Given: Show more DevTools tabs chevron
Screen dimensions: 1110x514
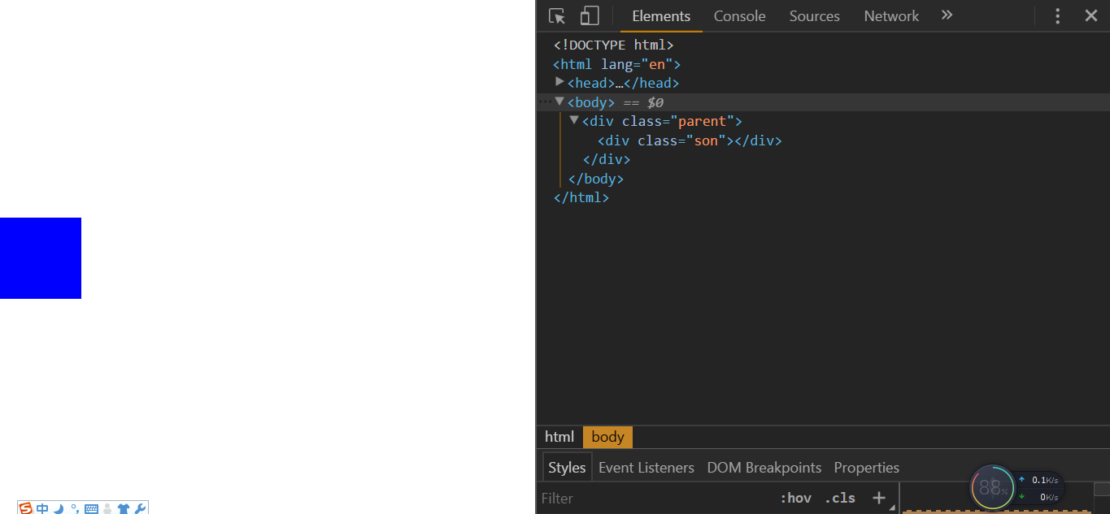Looking at the screenshot, I should (x=947, y=15).
